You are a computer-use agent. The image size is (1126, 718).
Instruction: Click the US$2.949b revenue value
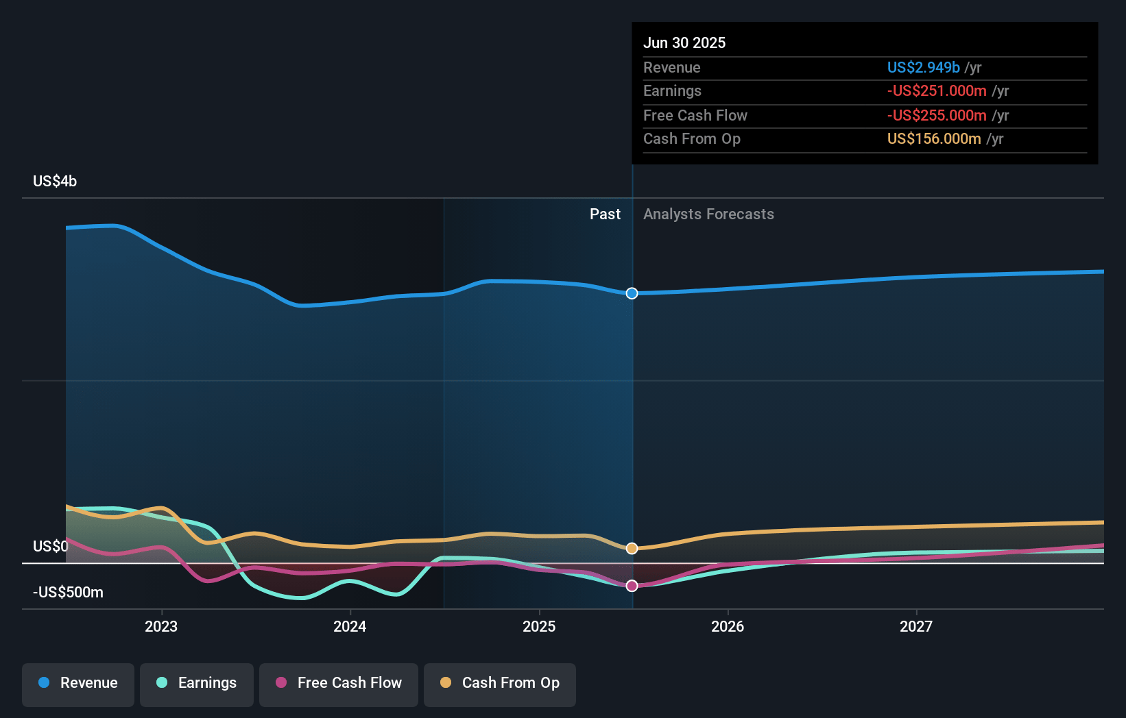click(x=924, y=67)
